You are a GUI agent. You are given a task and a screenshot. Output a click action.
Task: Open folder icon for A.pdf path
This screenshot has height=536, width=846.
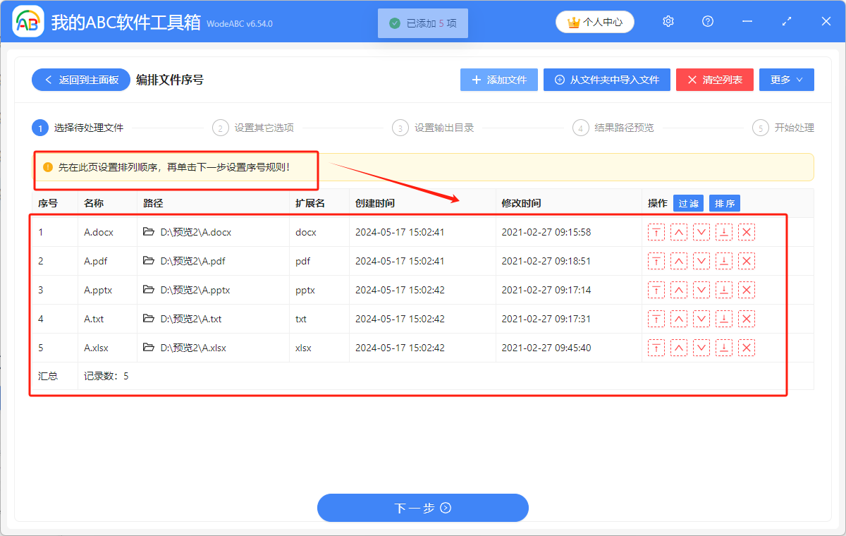pos(149,261)
